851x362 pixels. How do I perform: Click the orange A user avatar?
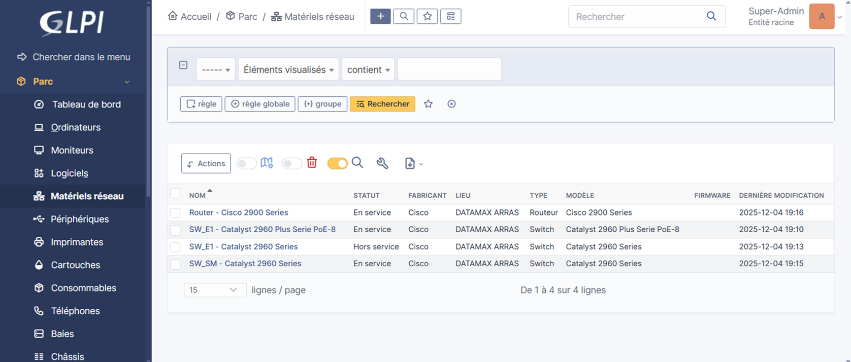(x=822, y=16)
